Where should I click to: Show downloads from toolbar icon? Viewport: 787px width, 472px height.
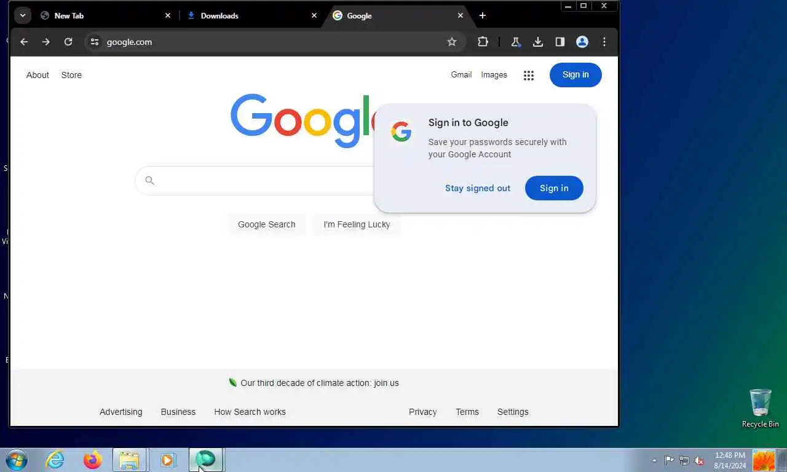[538, 42]
